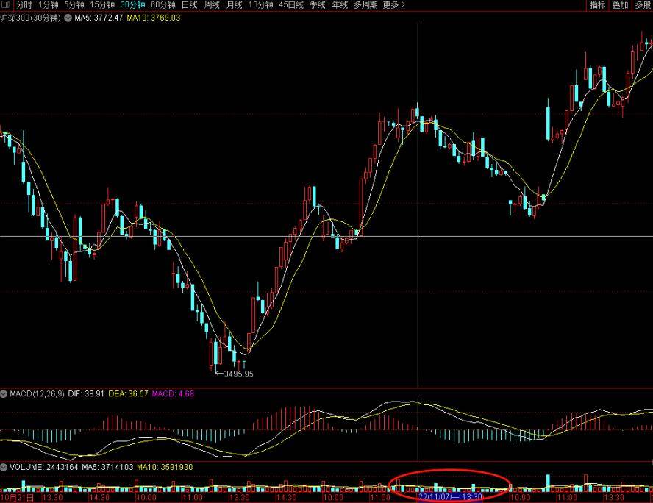Open the 多股 multi-stock button
Image resolution: width=653 pixels, height=503 pixels.
pyautogui.click(x=643, y=5)
